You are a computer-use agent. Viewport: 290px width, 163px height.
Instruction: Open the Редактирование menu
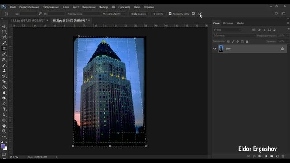coord(29,7)
